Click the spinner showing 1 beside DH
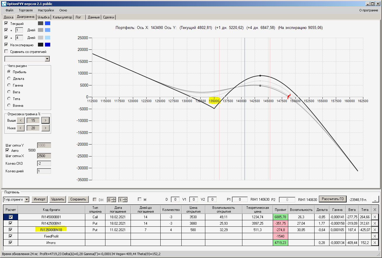 click(123, 199)
